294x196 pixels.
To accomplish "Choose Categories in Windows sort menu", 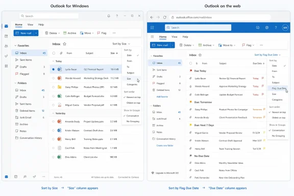I will point(132,85).
